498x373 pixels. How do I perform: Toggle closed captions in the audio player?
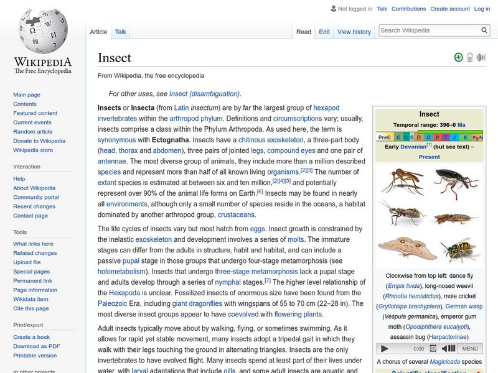(433, 349)
